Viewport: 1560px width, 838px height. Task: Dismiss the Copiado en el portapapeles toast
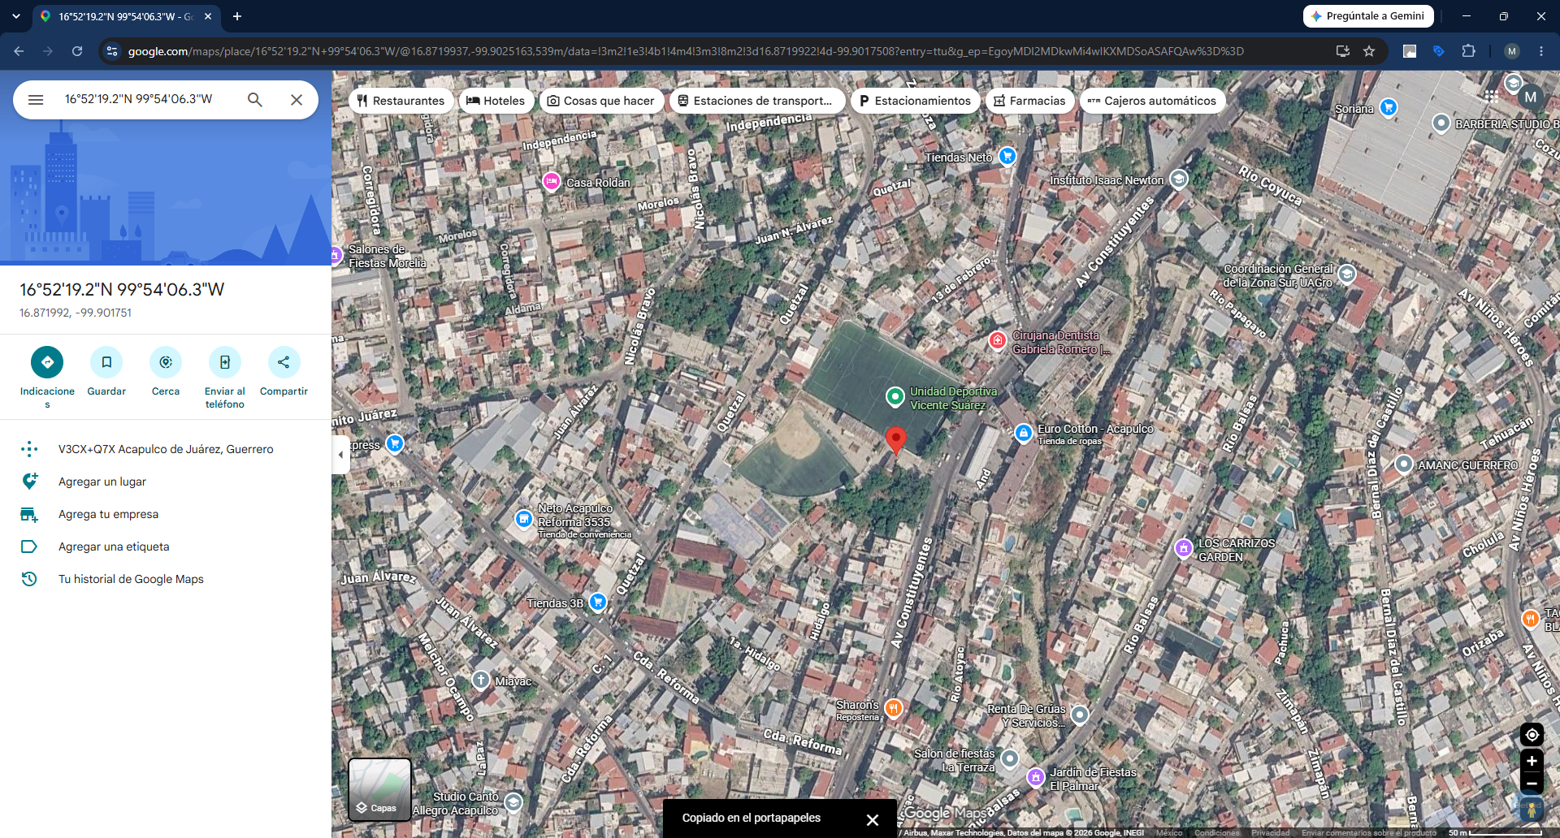tap(873, 820)
